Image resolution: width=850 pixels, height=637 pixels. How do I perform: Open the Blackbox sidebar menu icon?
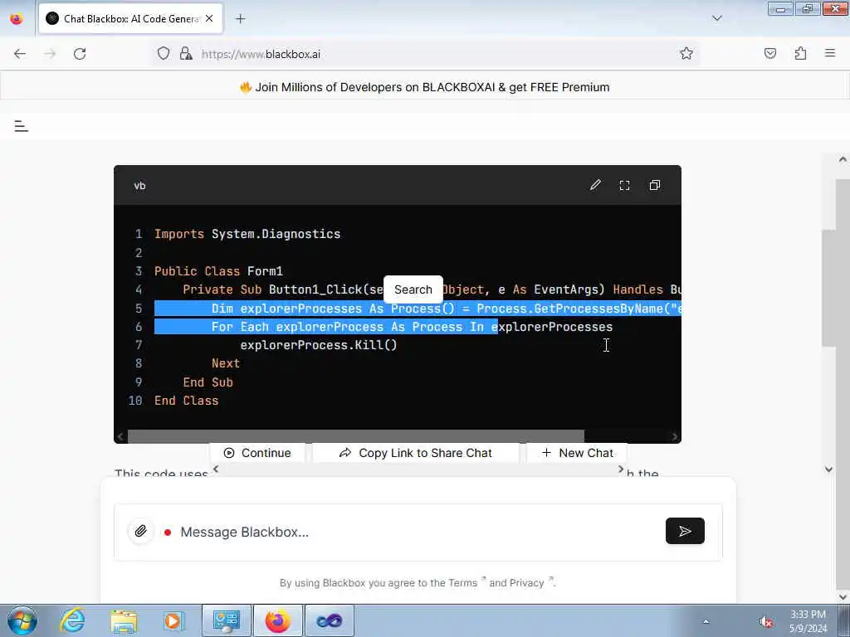point(21,126)
